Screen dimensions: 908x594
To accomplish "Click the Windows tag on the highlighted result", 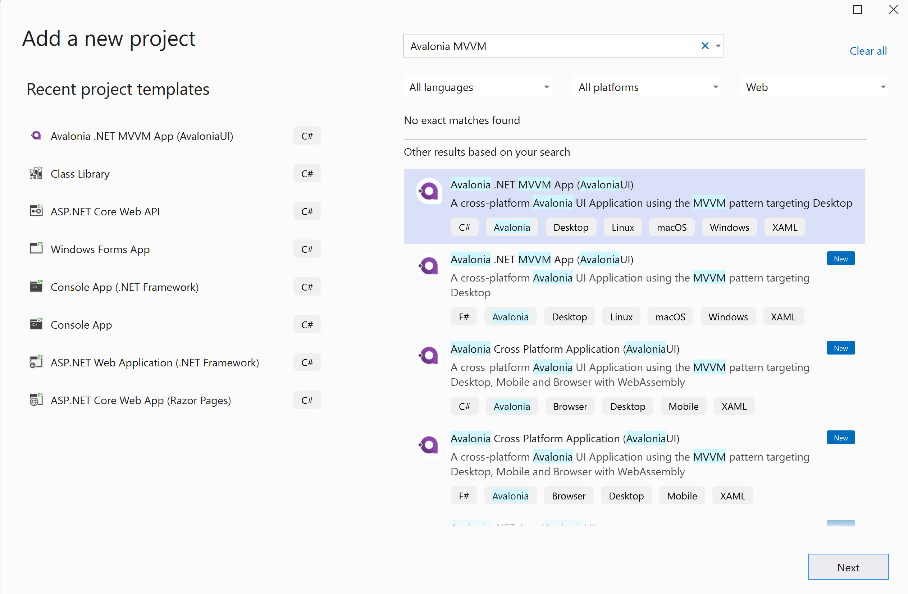I will tap(729, 227).
